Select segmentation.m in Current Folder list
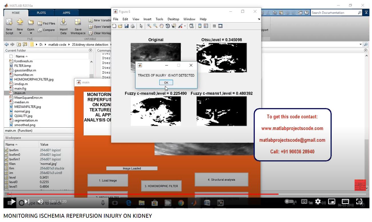 [x=26, y=120]
